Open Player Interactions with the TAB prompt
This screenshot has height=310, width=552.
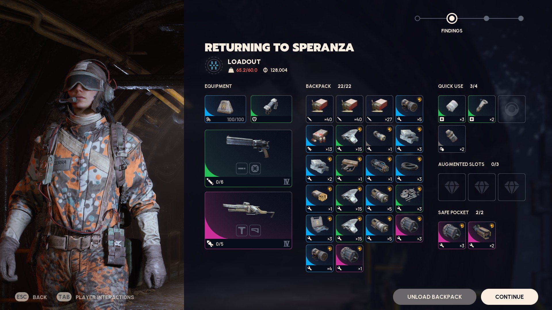(95, 297)
